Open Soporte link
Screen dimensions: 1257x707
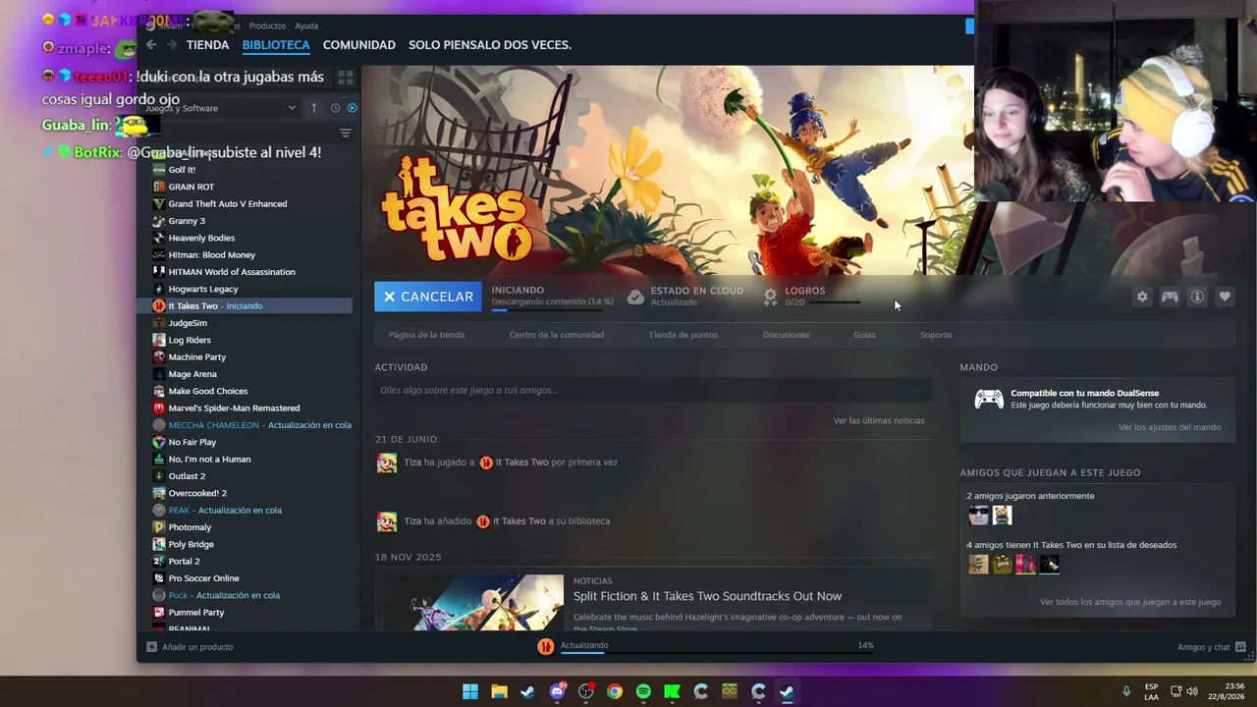(936, 335)
